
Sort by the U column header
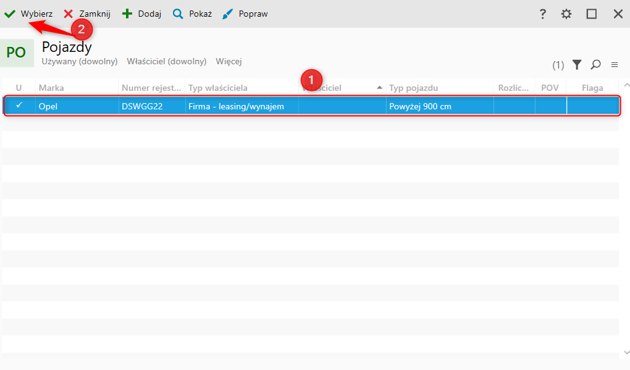point(19,88)
